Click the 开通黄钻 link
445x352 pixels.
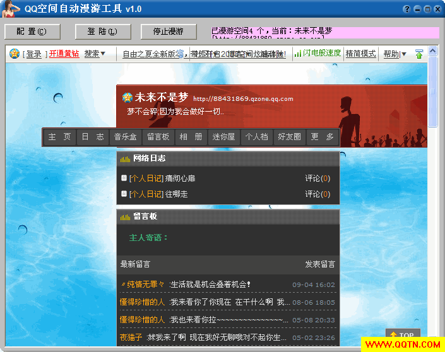(64, 54)
